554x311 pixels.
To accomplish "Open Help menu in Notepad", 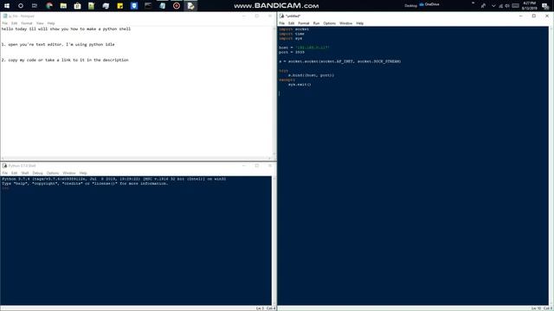I will tap(51, 23).
